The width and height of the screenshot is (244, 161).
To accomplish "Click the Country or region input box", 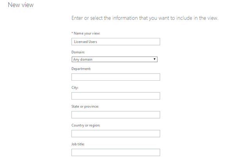I will [x=116, y=134].
